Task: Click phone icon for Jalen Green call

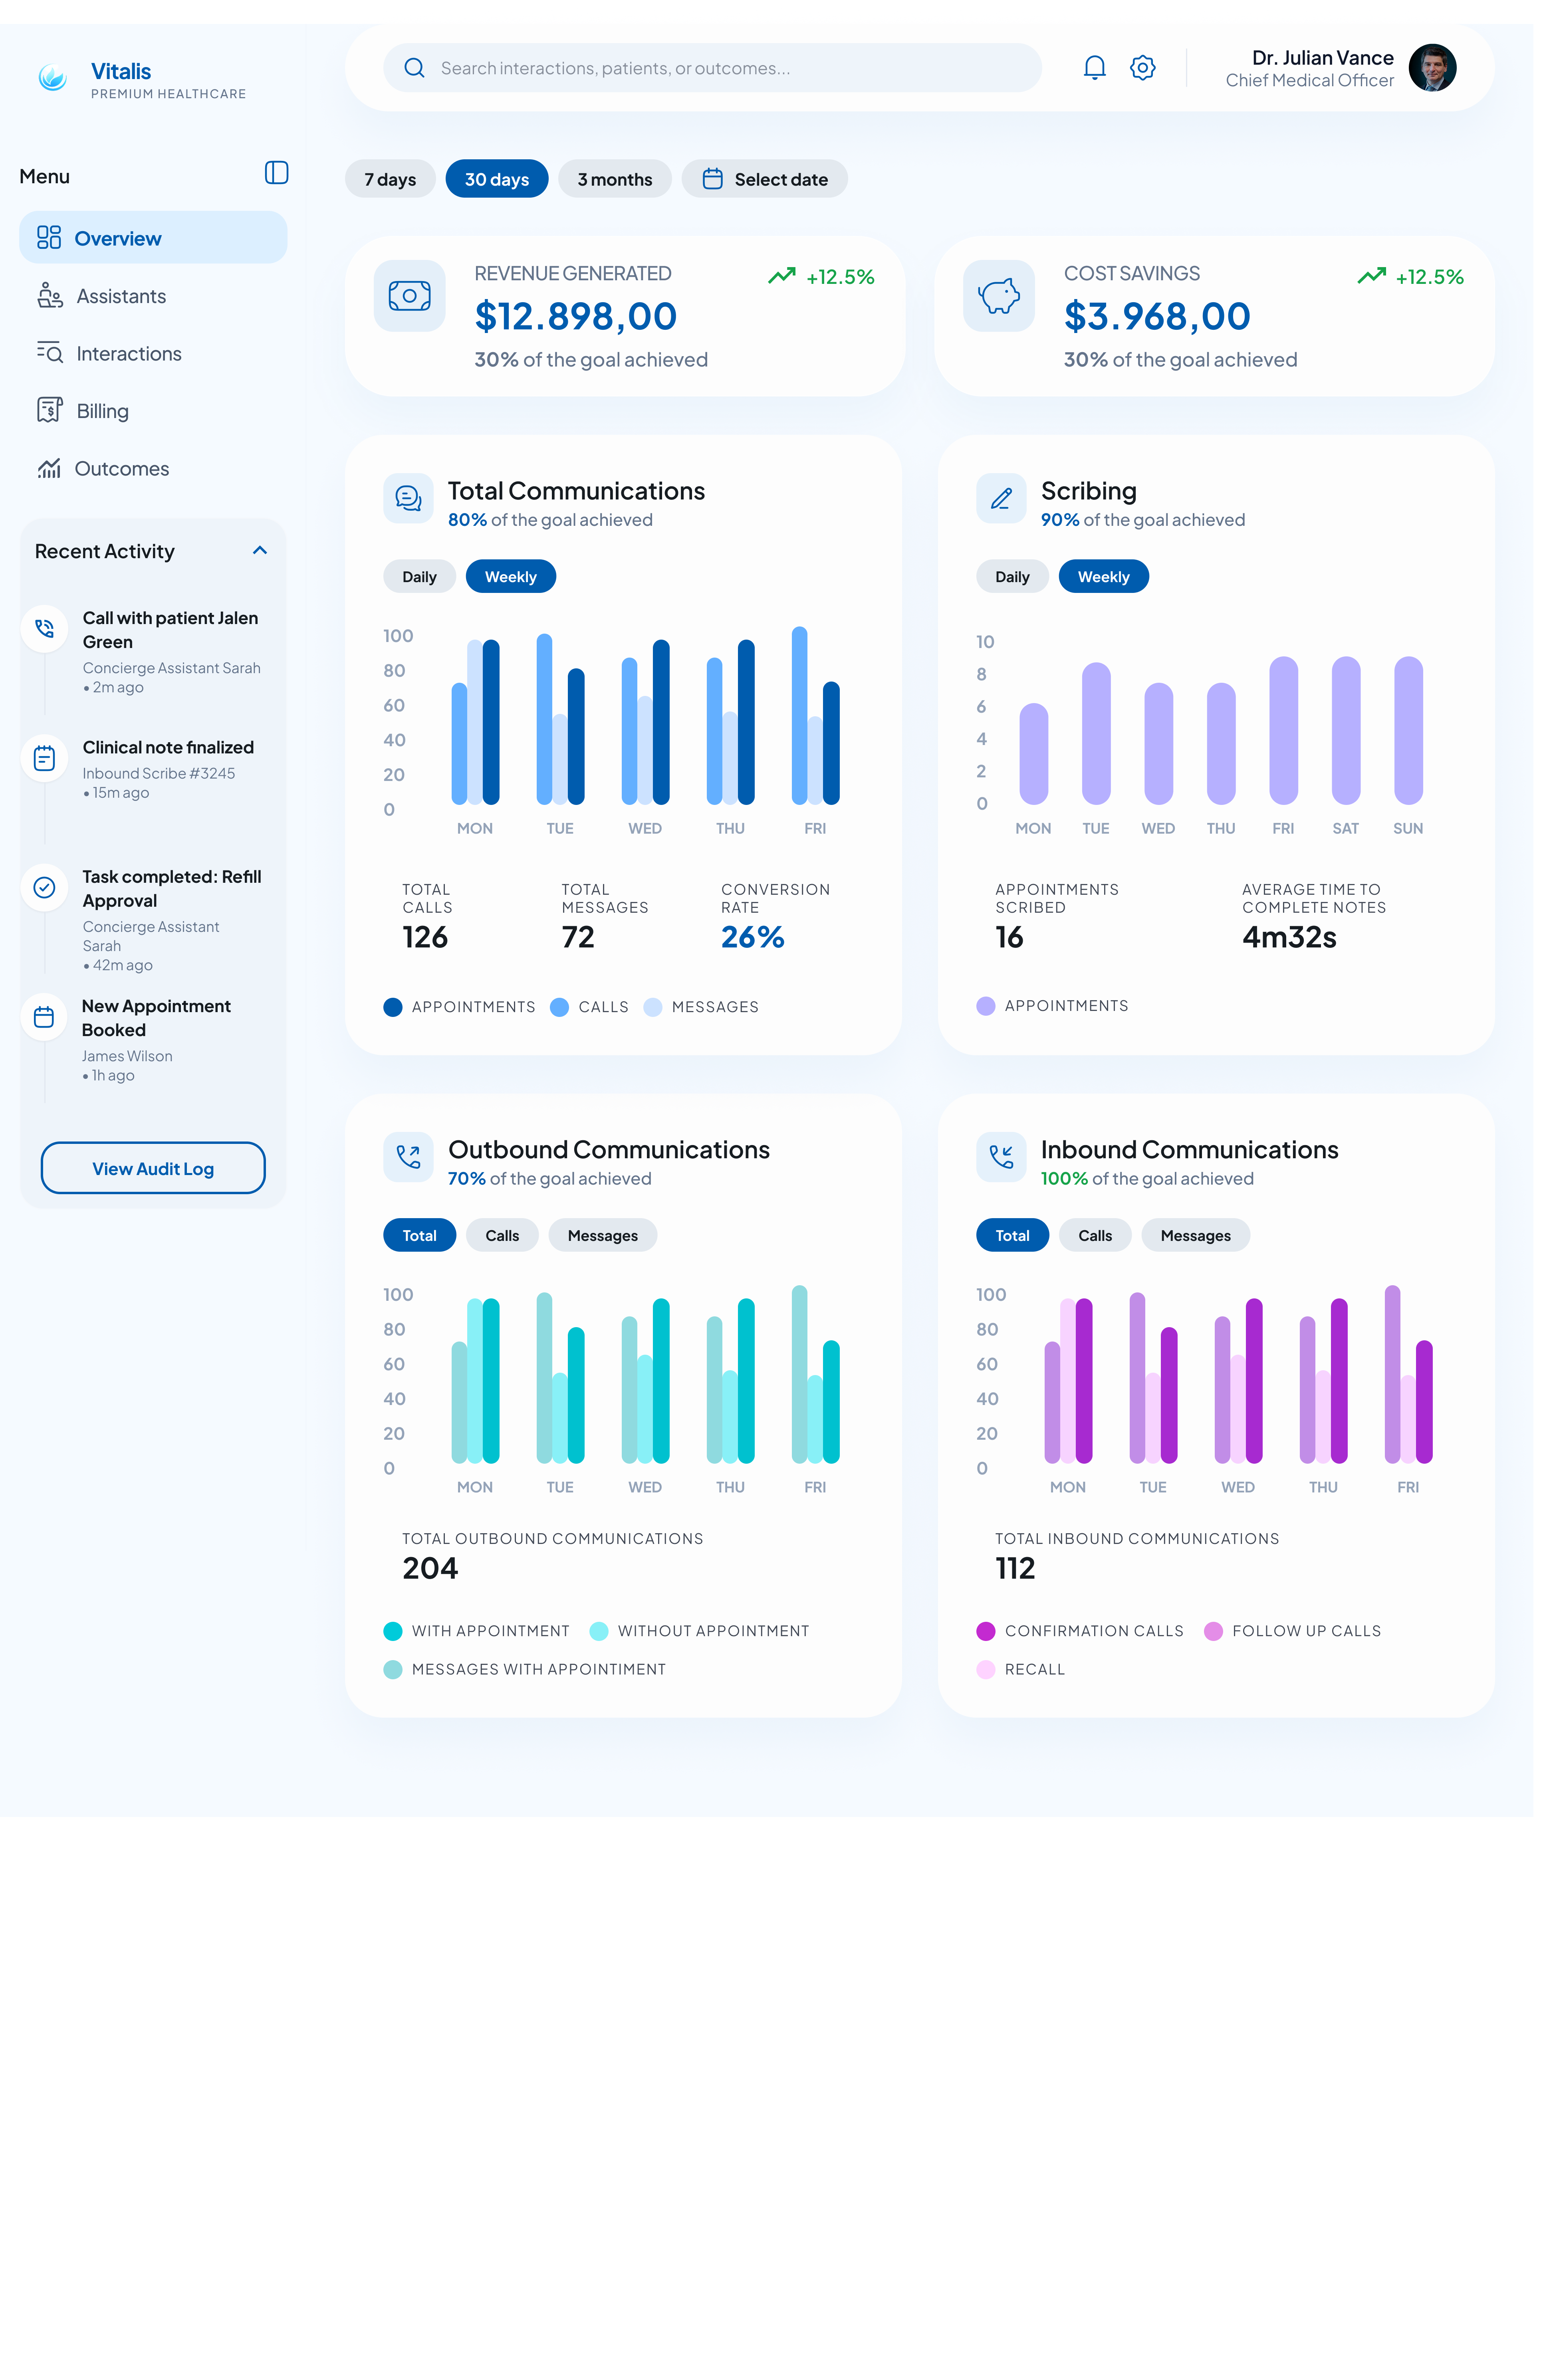Action: (44, 628)
